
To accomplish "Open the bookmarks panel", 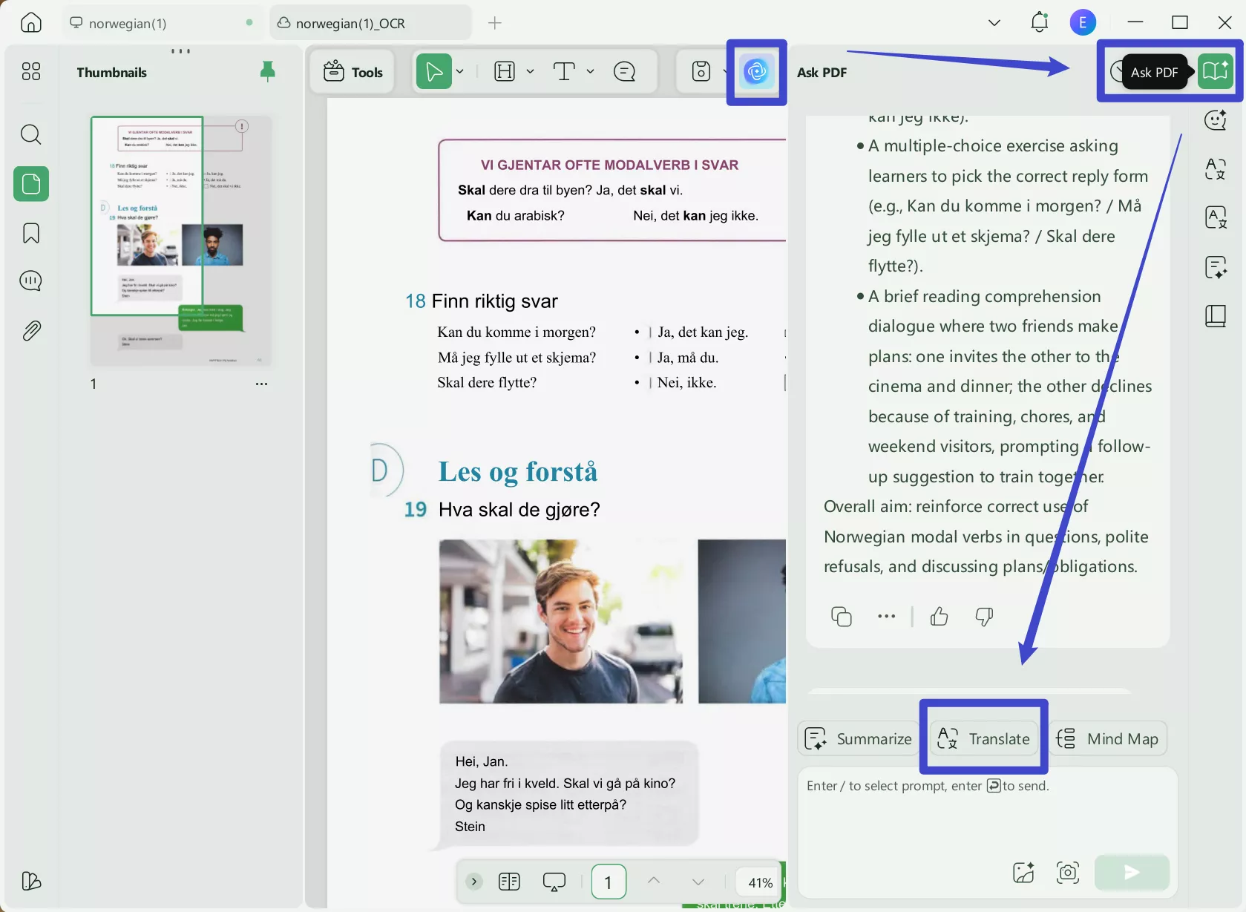I will 30,233.
